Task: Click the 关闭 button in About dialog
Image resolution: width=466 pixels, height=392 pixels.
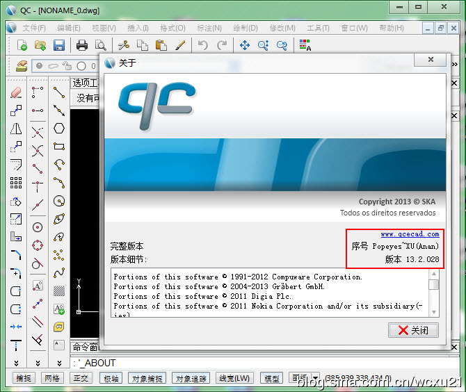Action: click(413, 330)
